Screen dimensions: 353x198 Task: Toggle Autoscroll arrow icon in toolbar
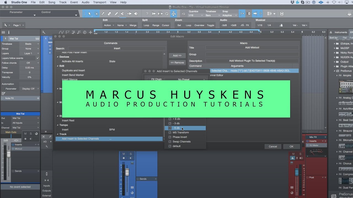255,13
